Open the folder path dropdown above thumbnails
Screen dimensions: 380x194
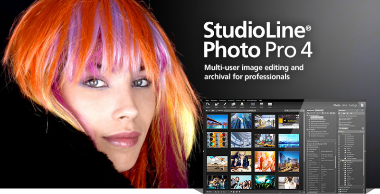255,111
